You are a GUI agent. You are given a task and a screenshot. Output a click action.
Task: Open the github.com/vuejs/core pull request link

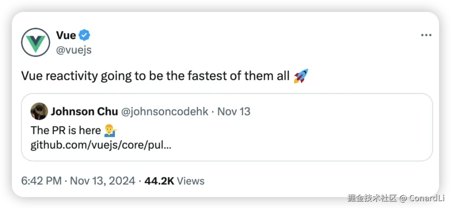101,145
